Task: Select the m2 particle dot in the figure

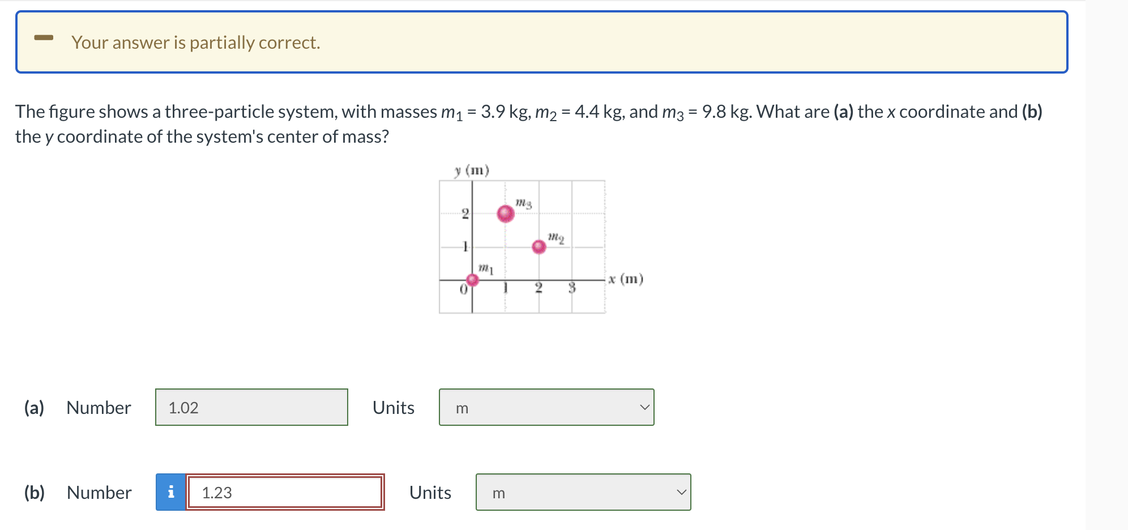Action: (x=537, y=246)
